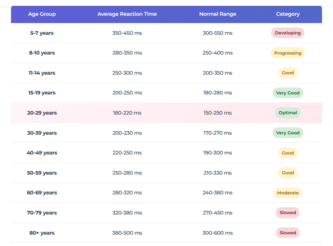Click the 210-330 ms normal range
The image size is (333, 246).
tap(217, 173)
